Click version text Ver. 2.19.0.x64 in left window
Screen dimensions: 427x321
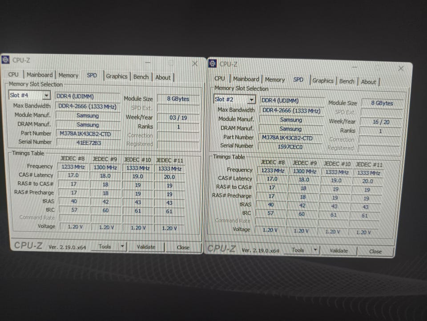(67, 247)
